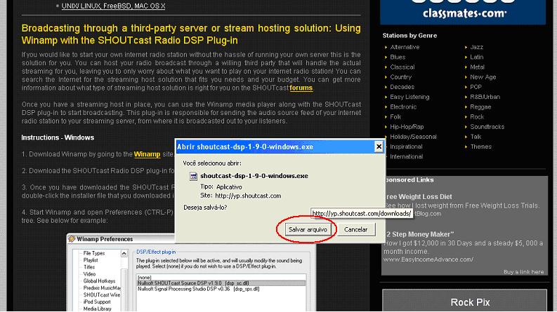Viewport: 557px width, 312px height.
Task: Open the SHOUTcast forums link
Action: pos(301,88)
